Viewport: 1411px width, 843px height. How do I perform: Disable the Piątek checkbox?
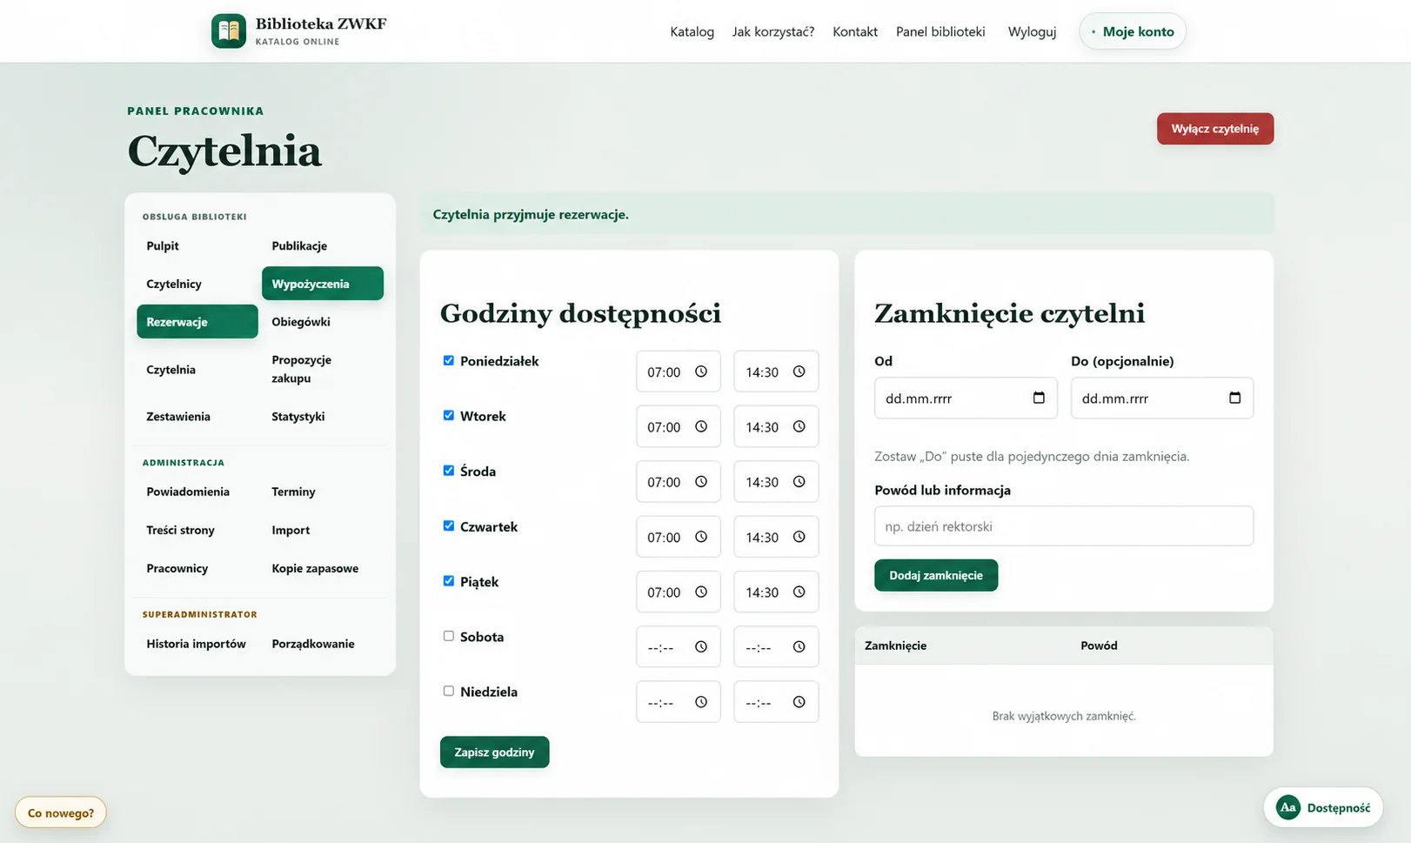click(x=449, y=580)
